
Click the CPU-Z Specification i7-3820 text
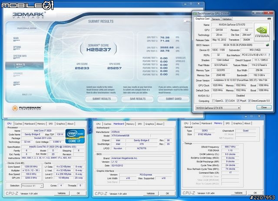click(x=53, y=147)
